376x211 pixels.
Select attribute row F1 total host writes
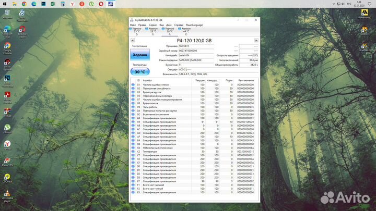pyautogui.click(x=194, y=185)
